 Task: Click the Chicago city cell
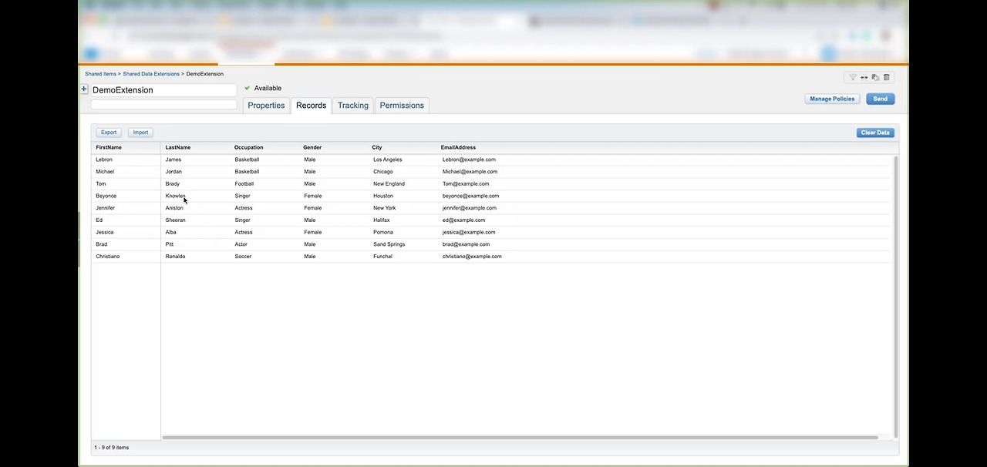point(383,172)
